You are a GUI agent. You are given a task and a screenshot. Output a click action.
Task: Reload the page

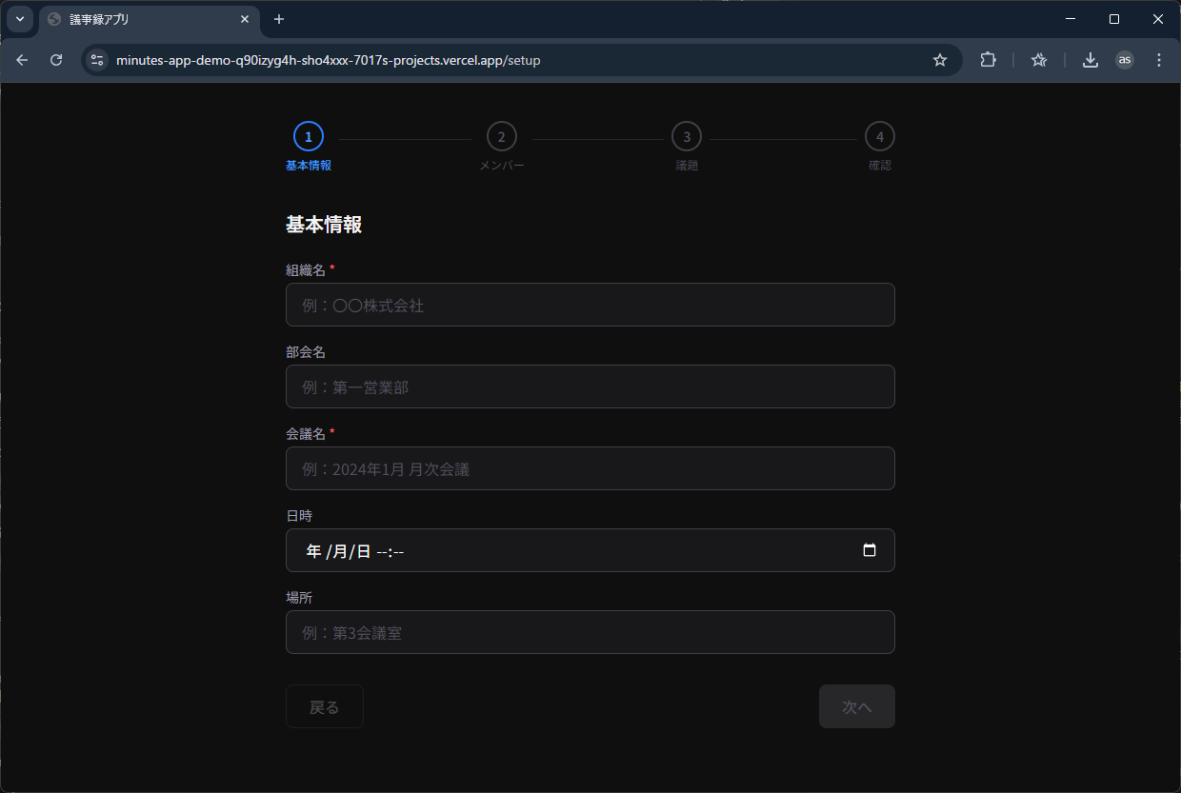pos(56,60)
